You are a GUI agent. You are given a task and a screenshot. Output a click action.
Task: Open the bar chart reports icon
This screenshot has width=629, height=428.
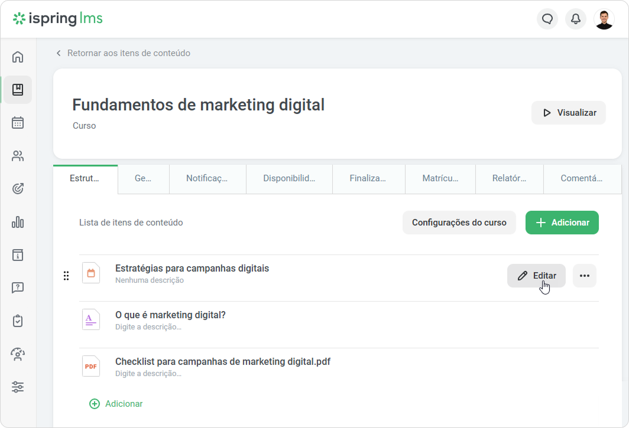pos(18,222)
